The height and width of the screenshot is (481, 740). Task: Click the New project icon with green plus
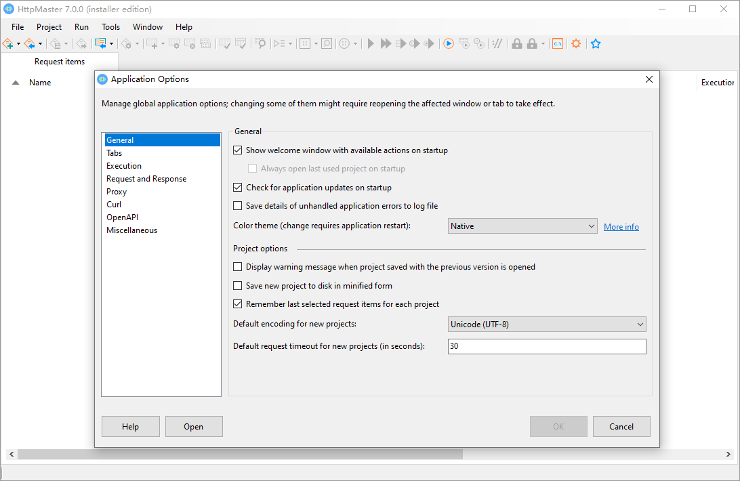click(x=8, y=44)
